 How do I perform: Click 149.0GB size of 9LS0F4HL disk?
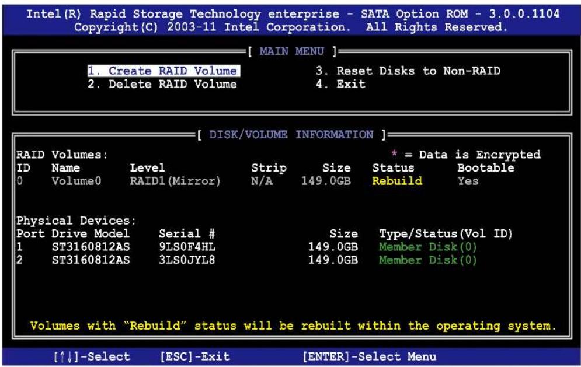point(333,247)
